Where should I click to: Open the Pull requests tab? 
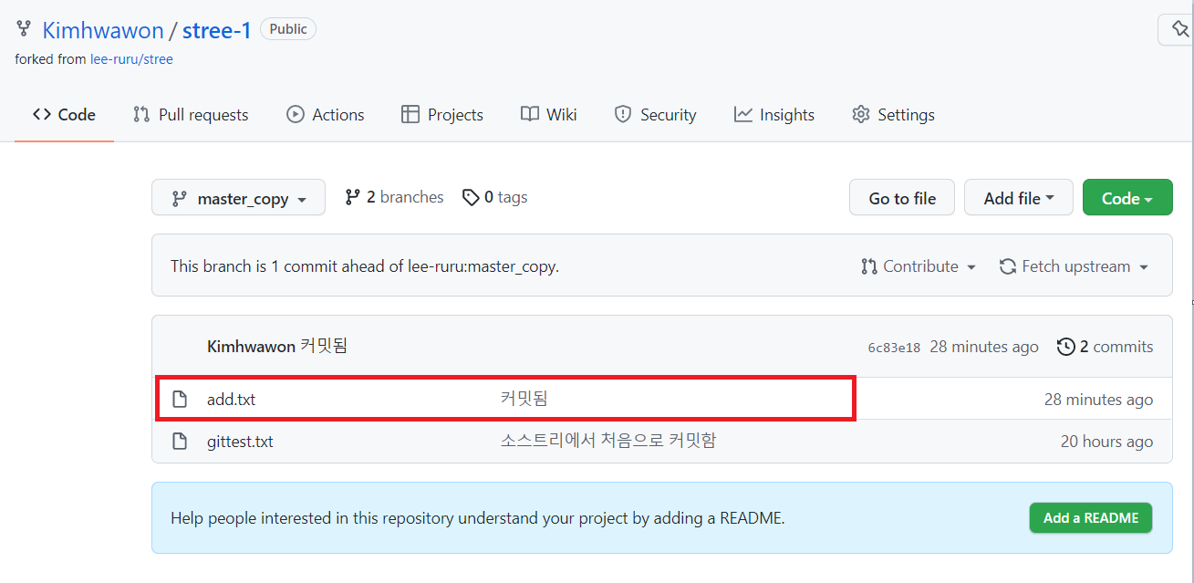click(x=191, y=115)
